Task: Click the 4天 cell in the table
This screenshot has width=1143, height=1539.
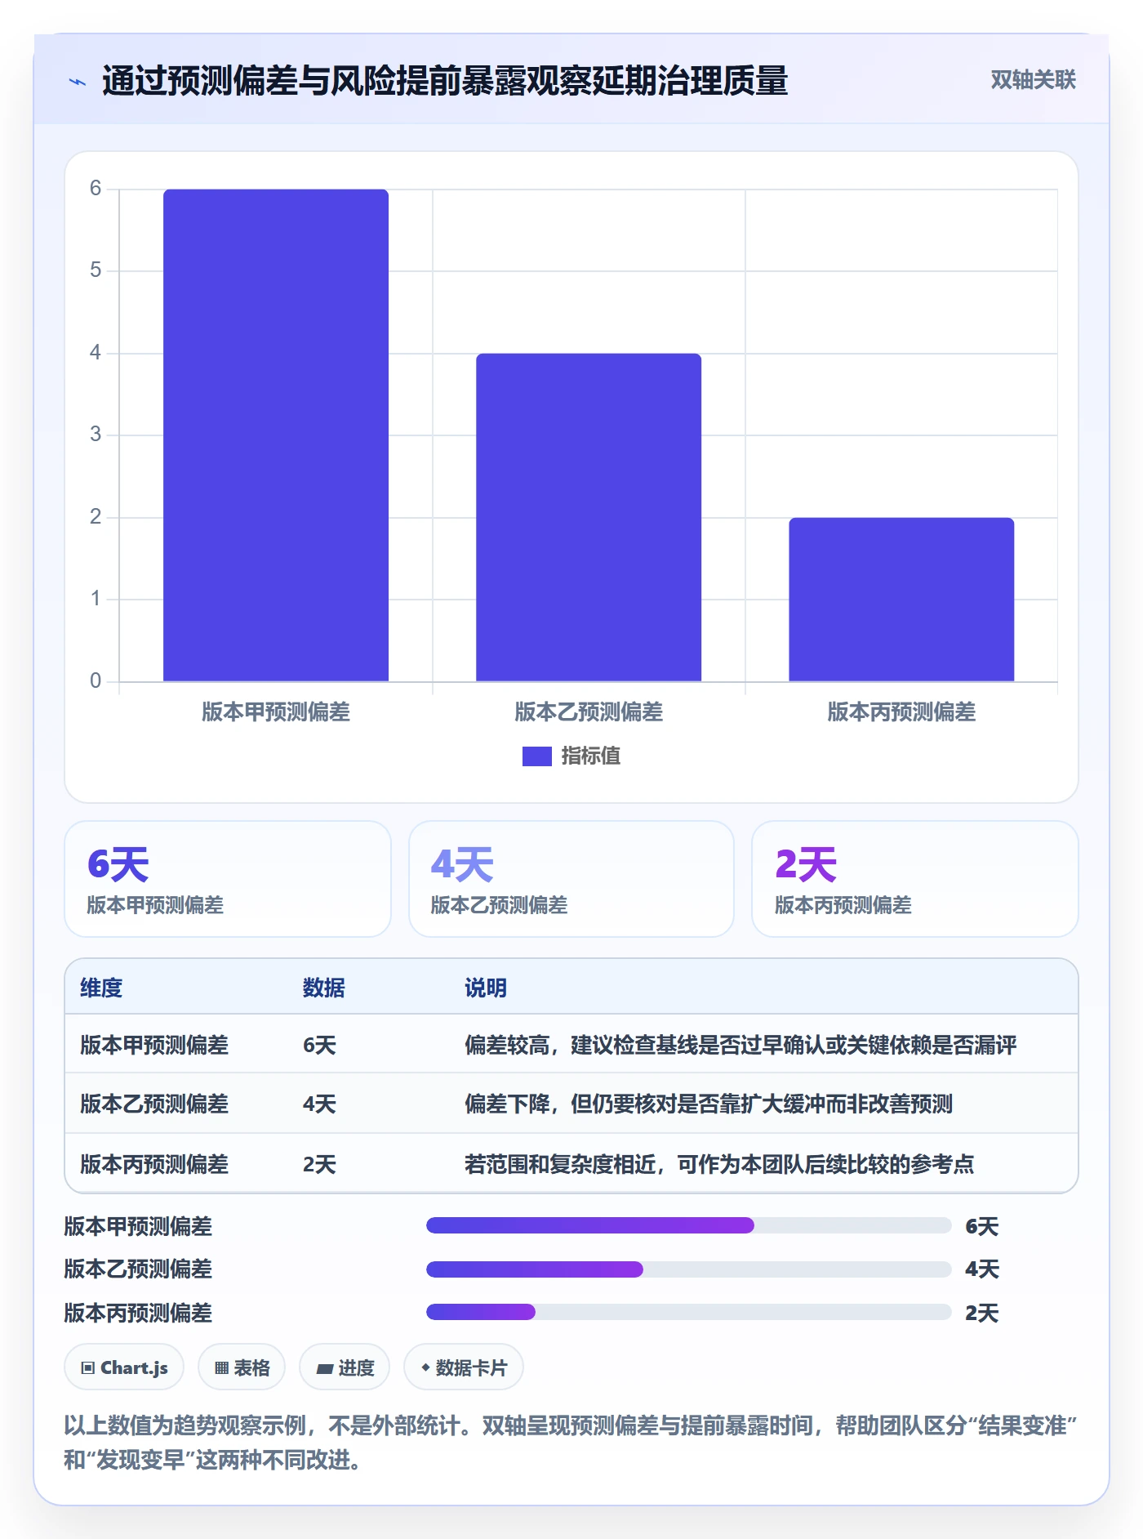Action: coord(319,1104)
